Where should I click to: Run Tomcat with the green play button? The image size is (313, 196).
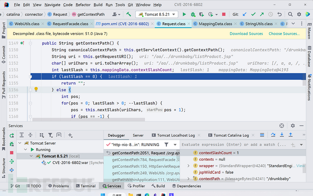[x=184, y=15]
